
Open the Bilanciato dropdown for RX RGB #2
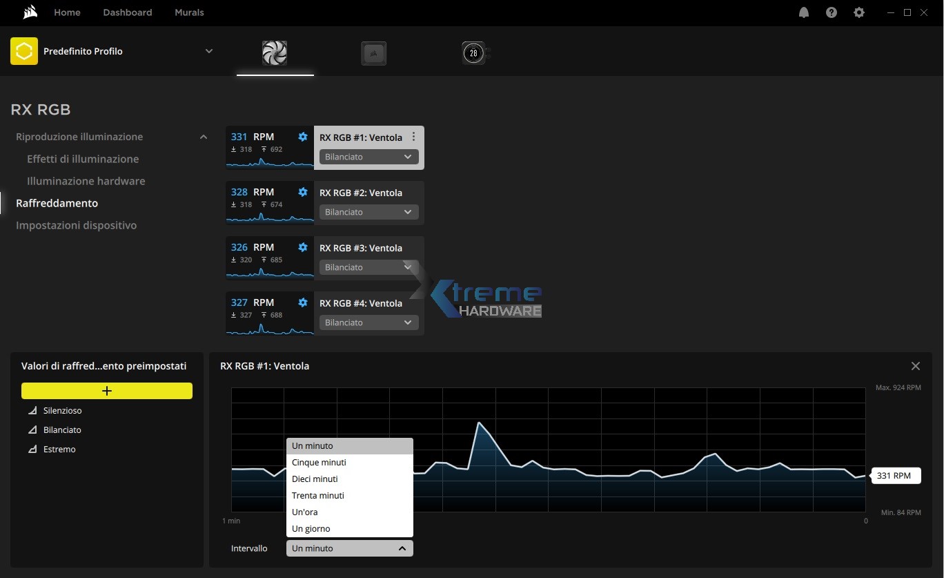pos(368,212)
